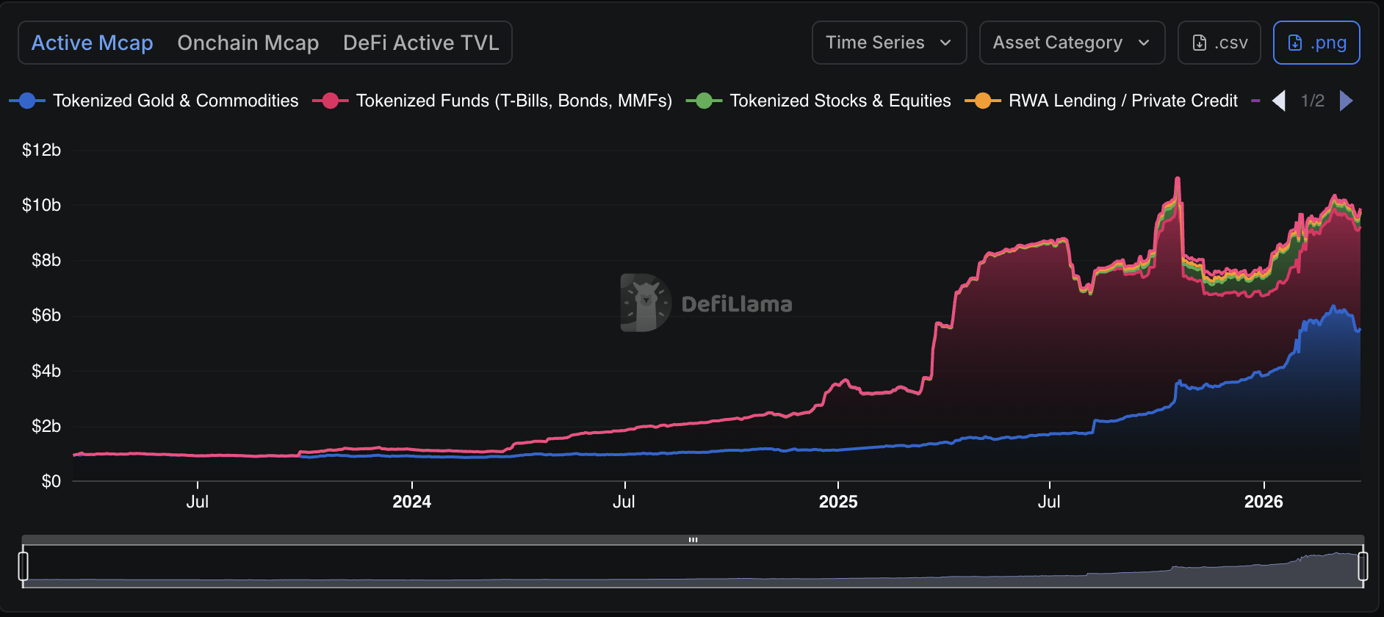Screen dimensions: 1384x617
Task: Hide the Tokenized Stocks & Equities series
Action: coord(840,101)
